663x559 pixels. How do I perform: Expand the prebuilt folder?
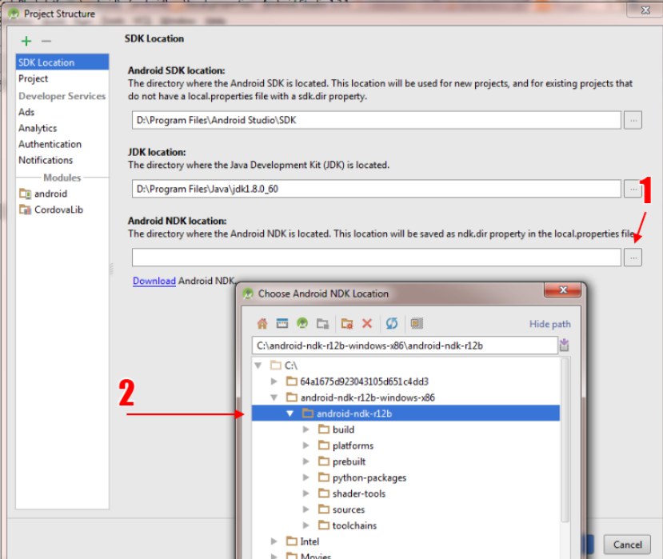tap(306, 461)
